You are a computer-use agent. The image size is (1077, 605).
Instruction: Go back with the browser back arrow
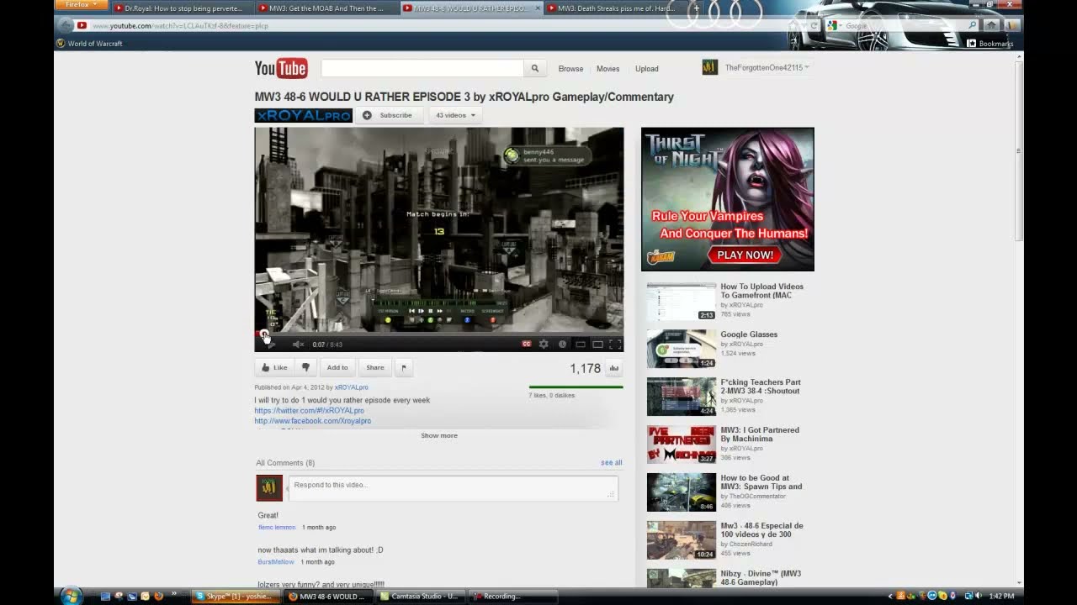click(x=66, y=25)
